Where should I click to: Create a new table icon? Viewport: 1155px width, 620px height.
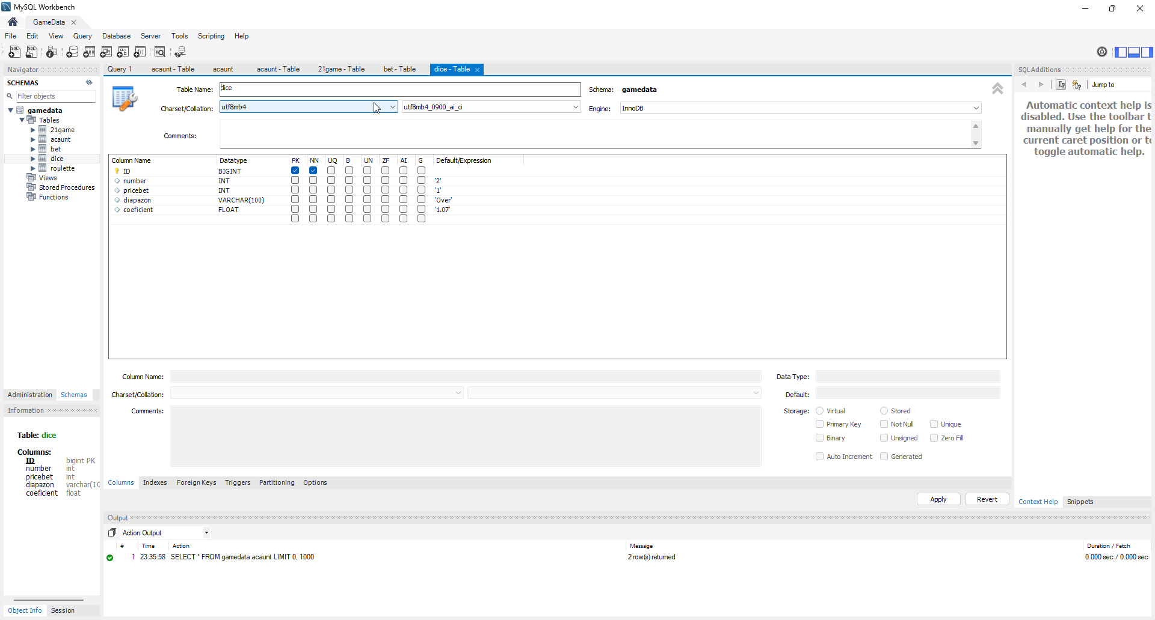[89, 52]
